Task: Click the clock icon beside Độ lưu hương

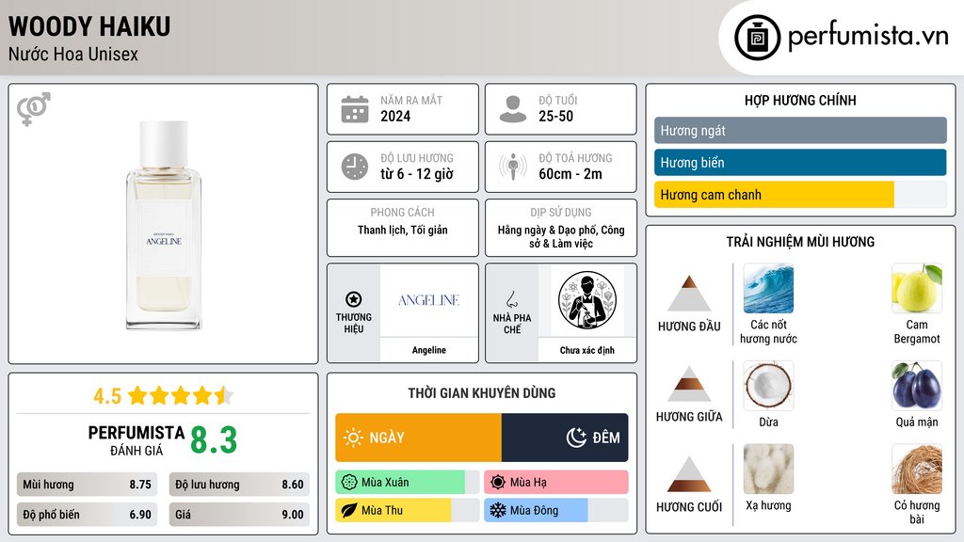Action: point(355,167)
